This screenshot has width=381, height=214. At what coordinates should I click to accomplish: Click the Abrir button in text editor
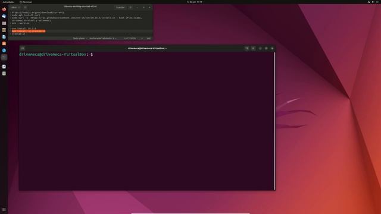14,8
